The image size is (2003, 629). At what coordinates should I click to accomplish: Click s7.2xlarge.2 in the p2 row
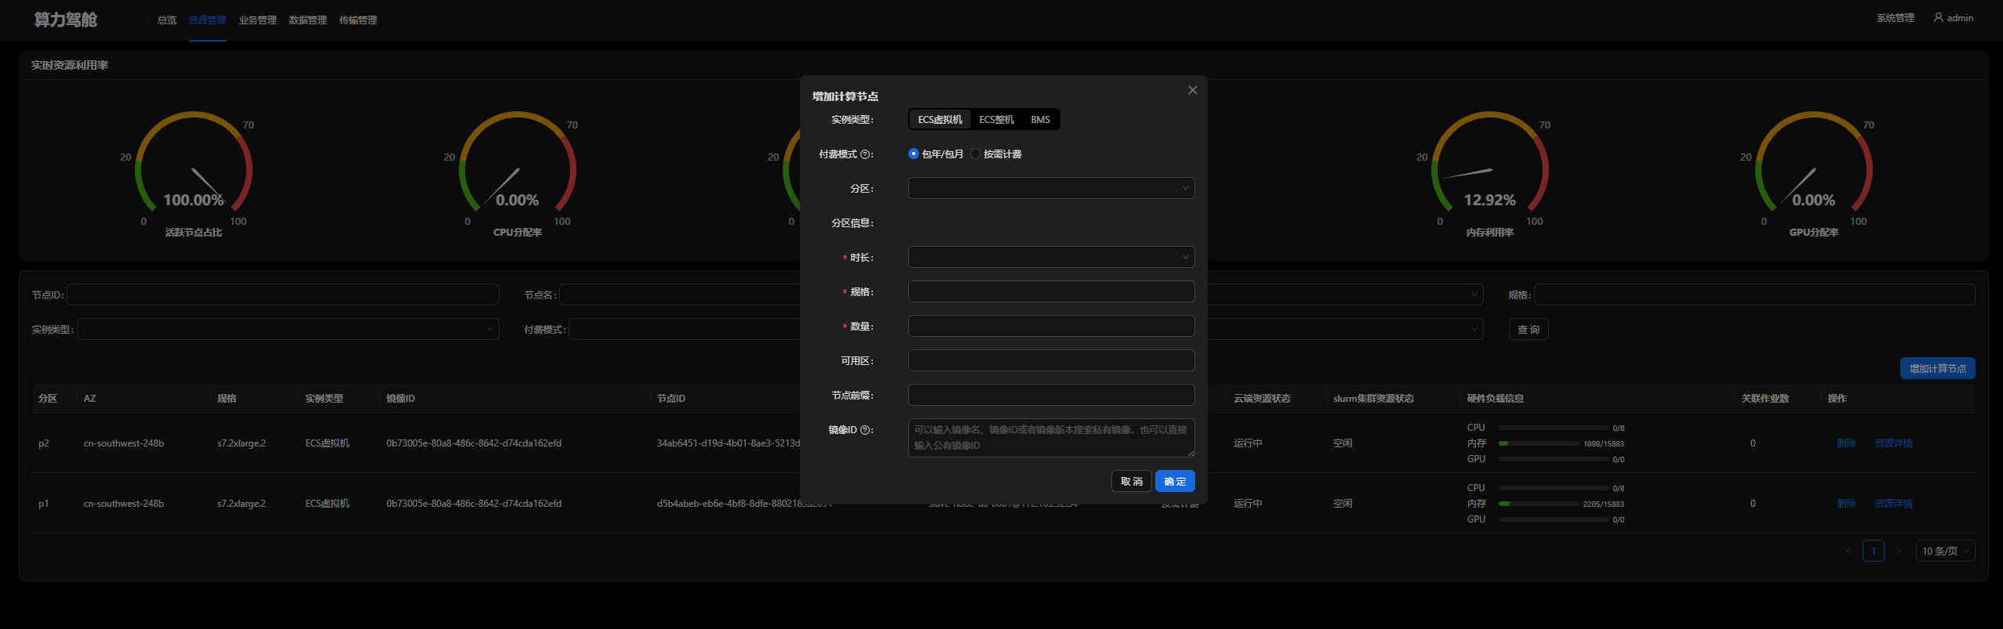242,443
